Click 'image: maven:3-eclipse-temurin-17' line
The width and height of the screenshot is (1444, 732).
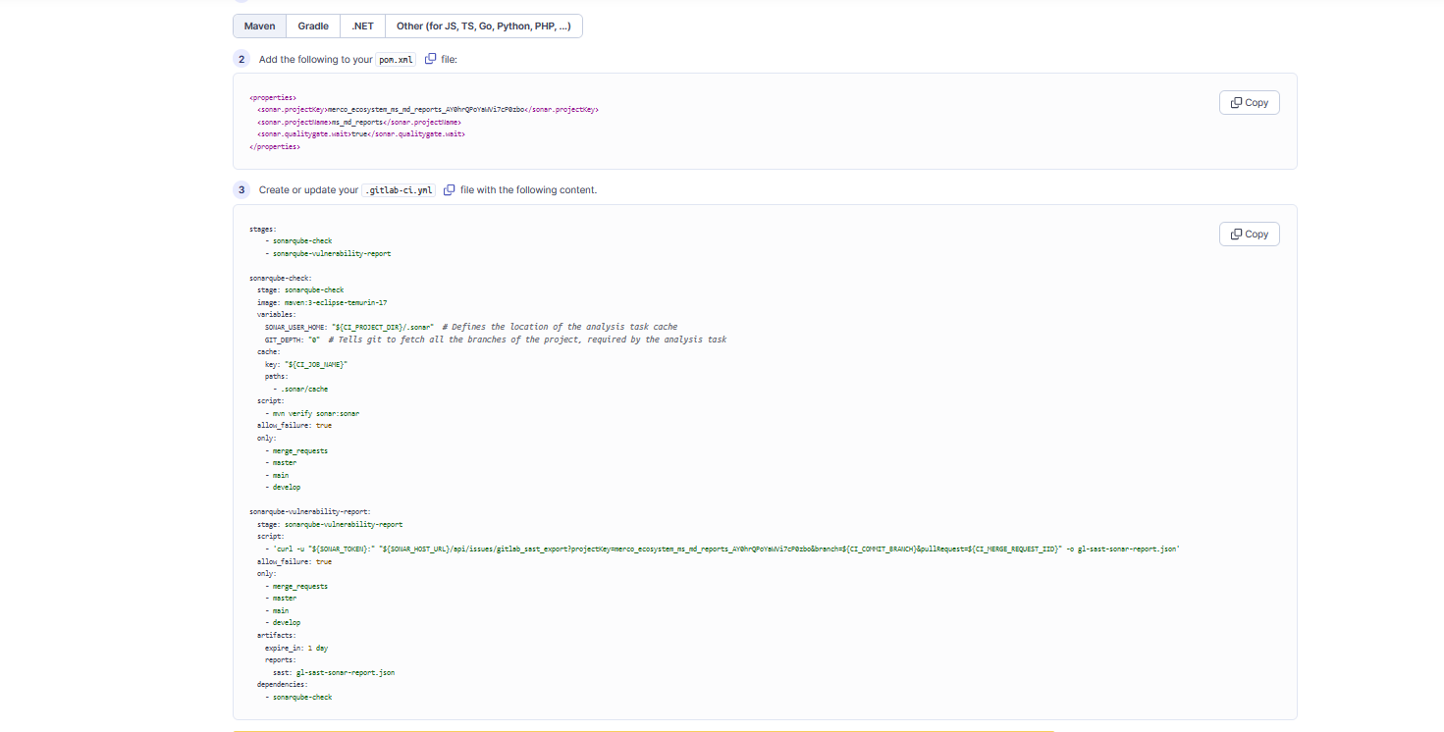pos(322,302)
